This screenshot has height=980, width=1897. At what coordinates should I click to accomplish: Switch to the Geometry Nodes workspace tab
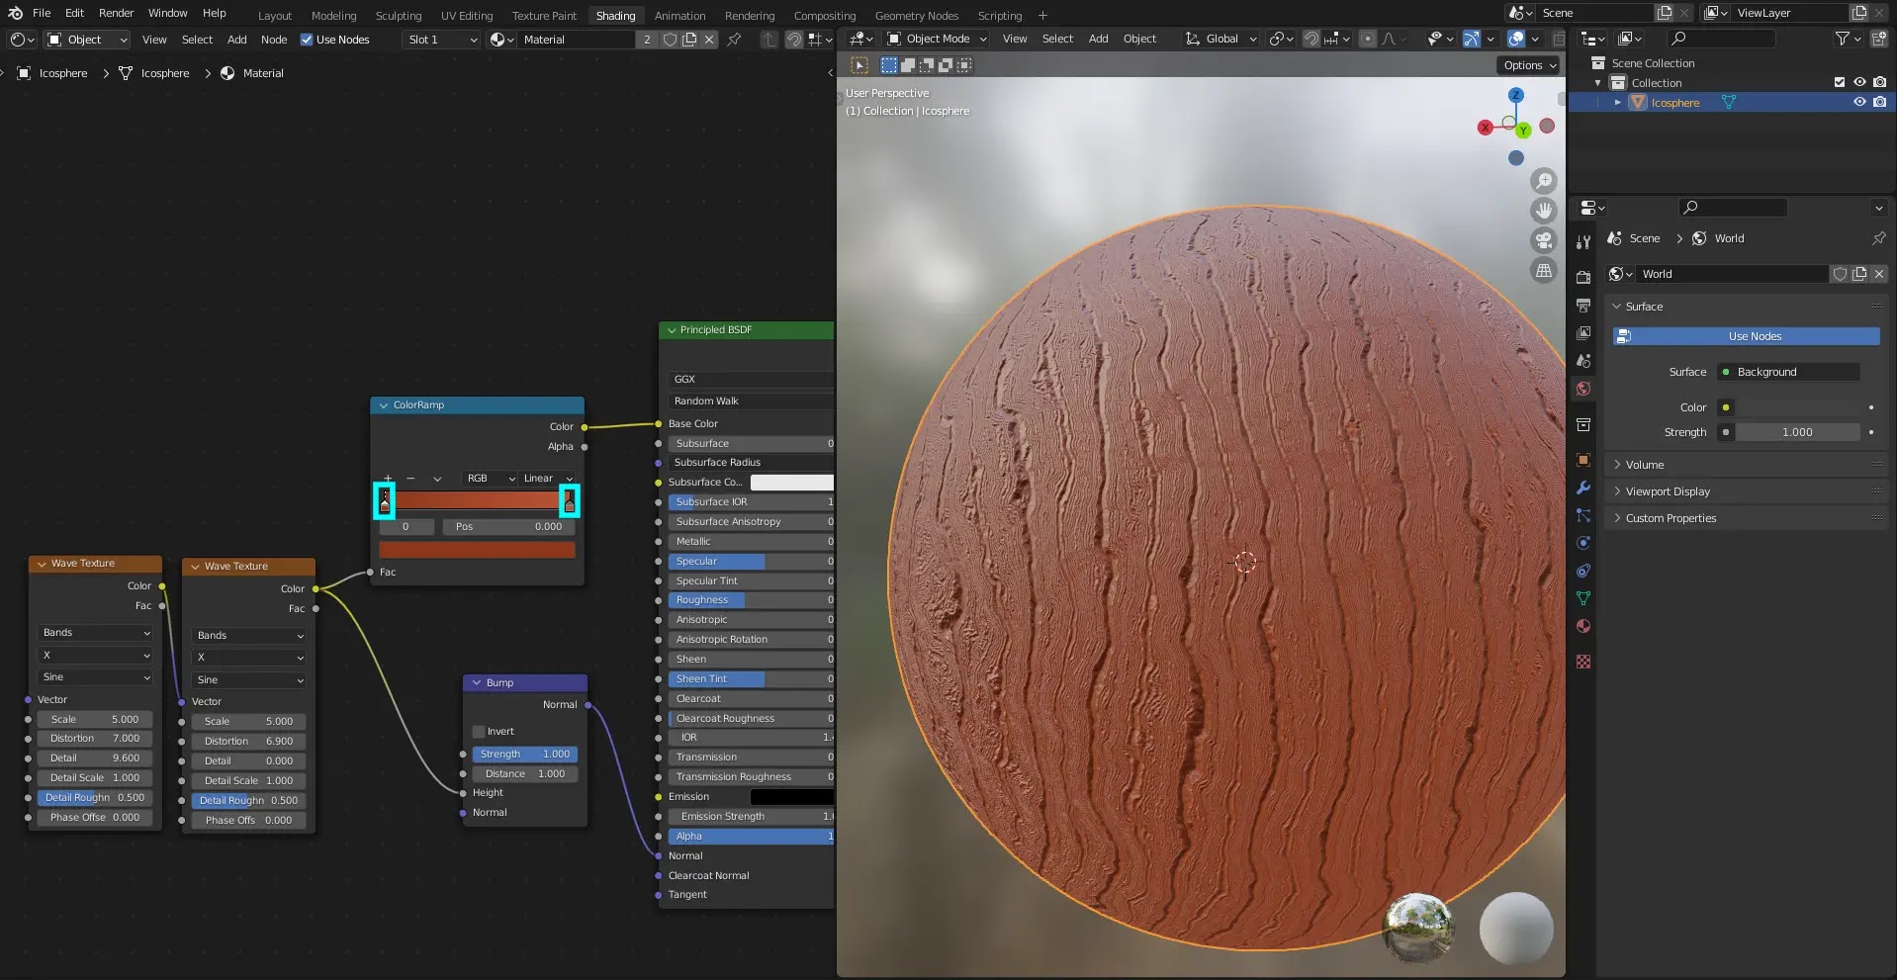(x=916, y=16)
